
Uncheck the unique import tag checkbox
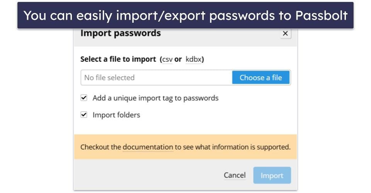point(84,98)
